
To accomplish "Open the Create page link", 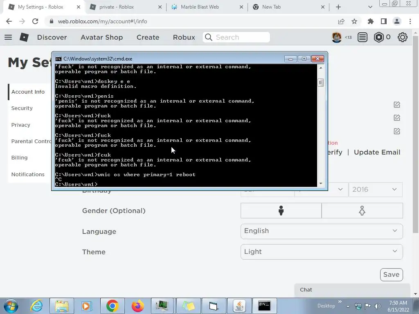I will tap(148, 37).
